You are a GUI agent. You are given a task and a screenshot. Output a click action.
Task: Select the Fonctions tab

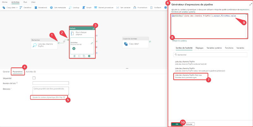pyautogui.click(x=229, y=48)
